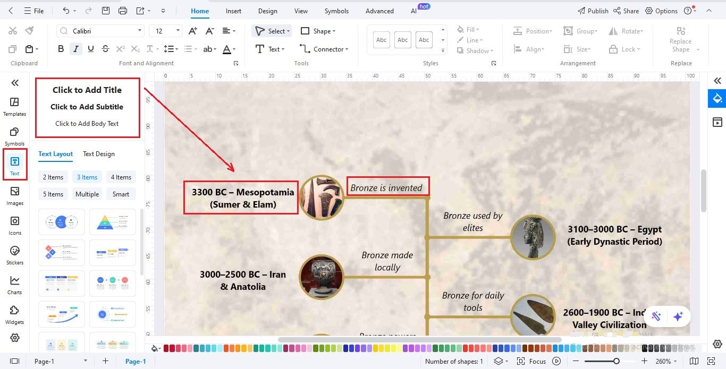Image resolution: width=726 pixels, height=369 pixels.
Task: Open the Icons sidebar panel
Action: click(x=15, y=225)
